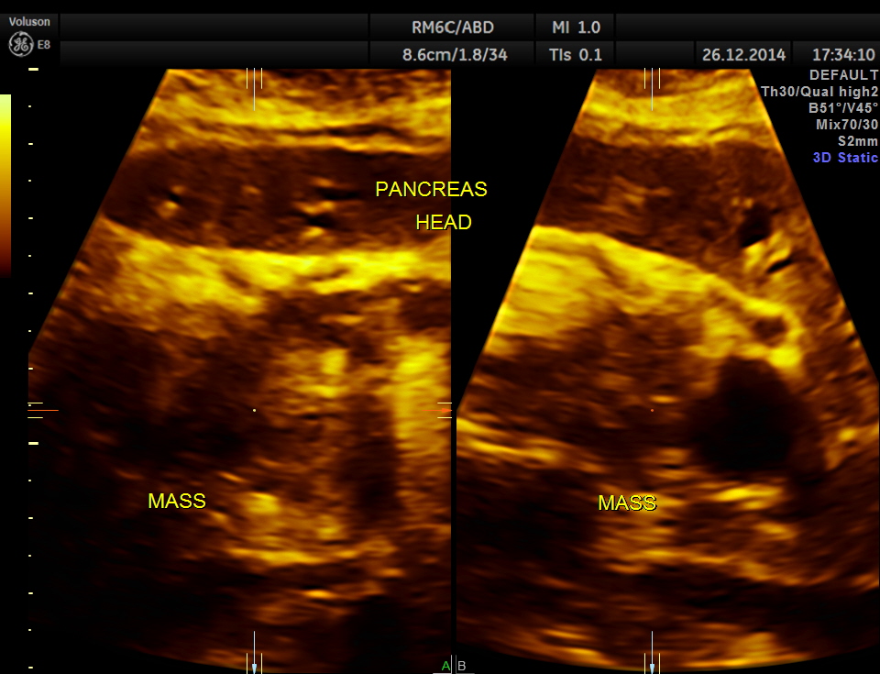Click the amber grayscale color map bar

[5, 183]
